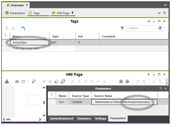Viewport: 171px width, 125px height.
Task: Toggle the grid display icon in HMI Page
Action: (17, 81)
